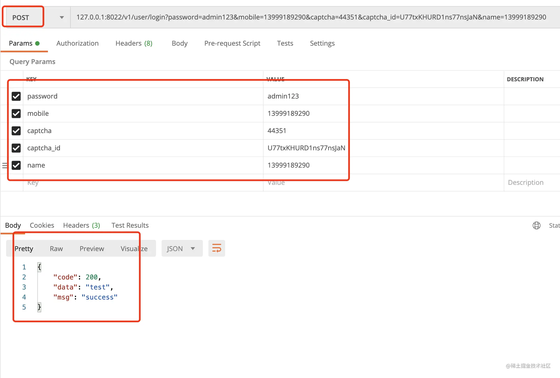Click the password key cell
The width and height of the screenshot is (560, 378).
coord(143,96)
